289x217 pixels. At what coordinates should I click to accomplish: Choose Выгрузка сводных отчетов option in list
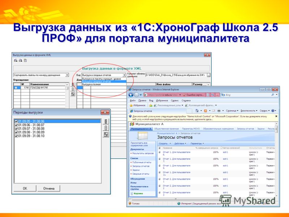coord(104,82)
